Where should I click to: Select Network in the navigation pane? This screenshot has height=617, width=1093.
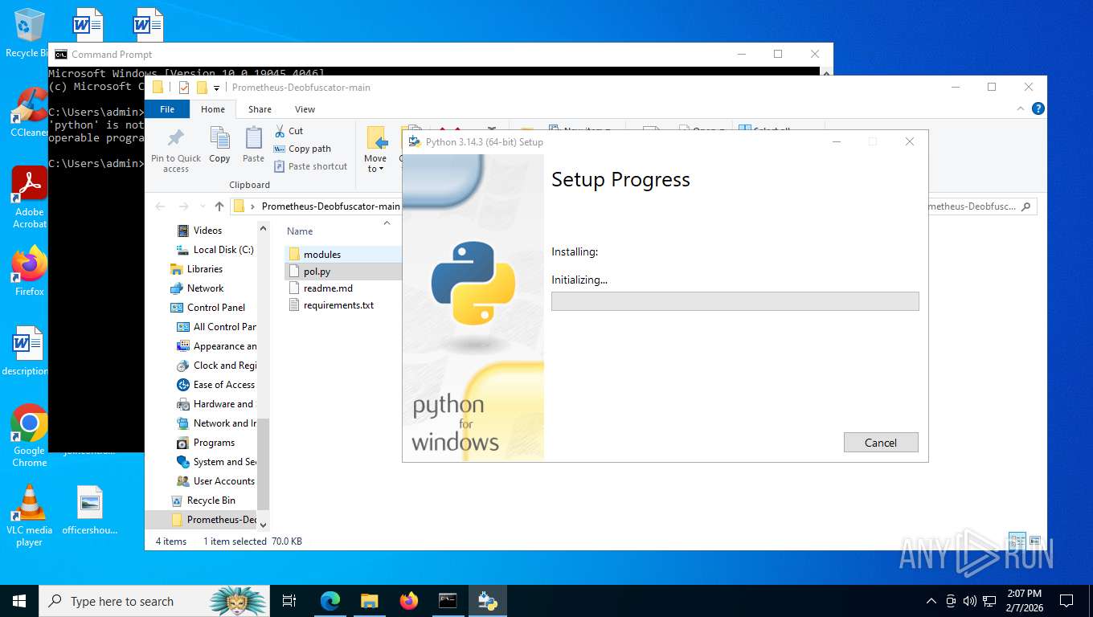pos(206,288)
